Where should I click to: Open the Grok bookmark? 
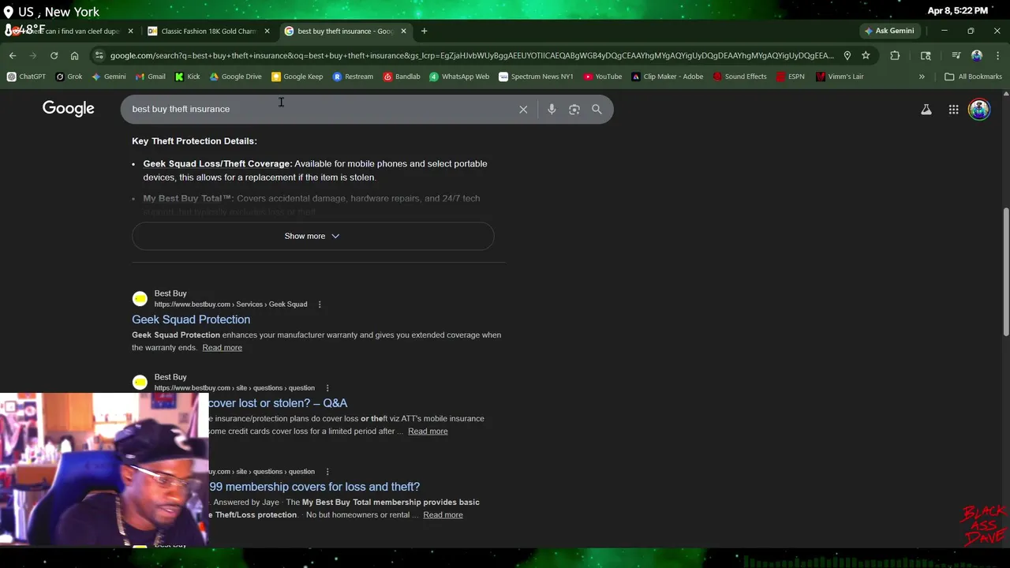click(x=69, y=77)
